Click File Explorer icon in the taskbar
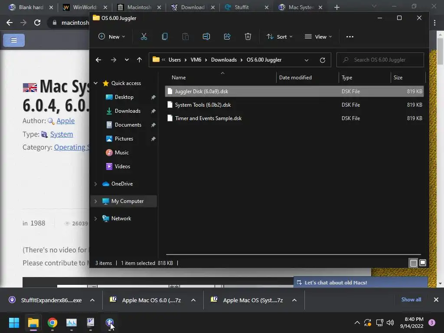The height and width of the screenshot is (333, 444). [x=33, y=323]
